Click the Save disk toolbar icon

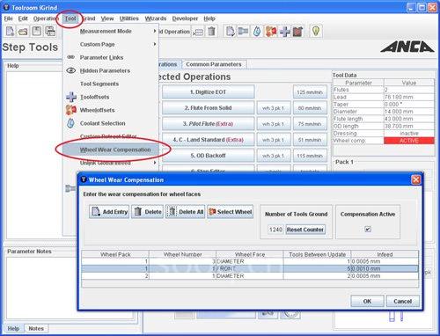point(37,31)
